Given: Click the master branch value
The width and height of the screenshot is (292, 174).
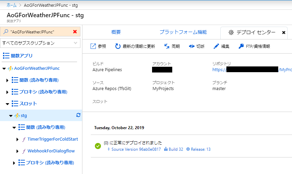Looking at the screenshot, I should [x=219, y=88].
